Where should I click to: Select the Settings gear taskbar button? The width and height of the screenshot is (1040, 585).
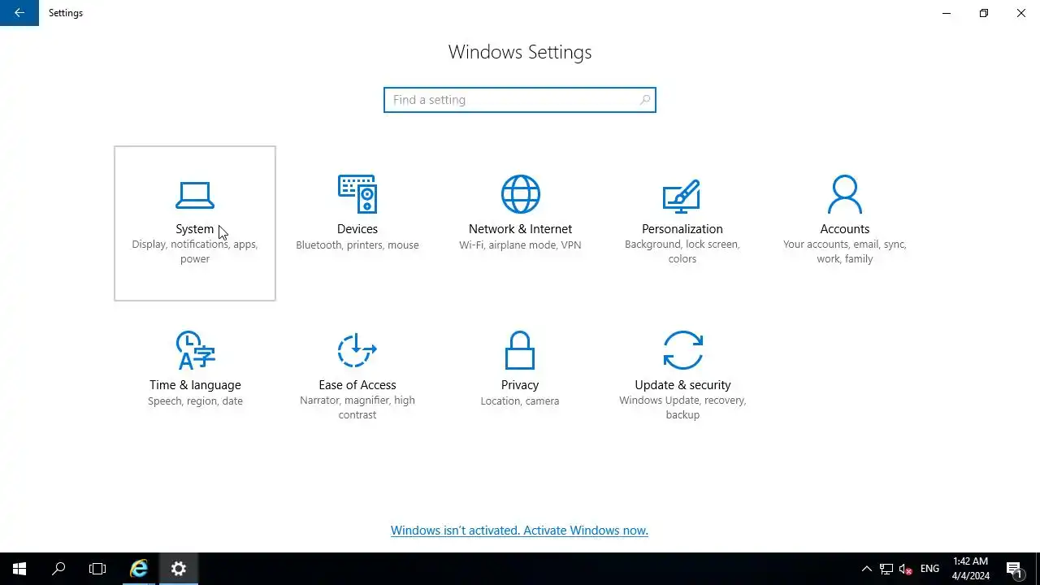click(x=179, y=569)
